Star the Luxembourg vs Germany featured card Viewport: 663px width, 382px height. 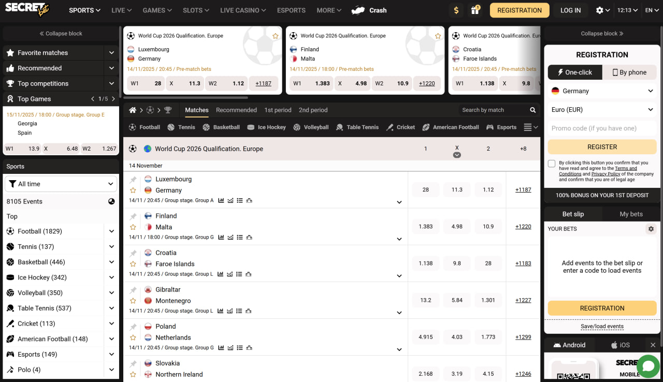pos(276,36)
